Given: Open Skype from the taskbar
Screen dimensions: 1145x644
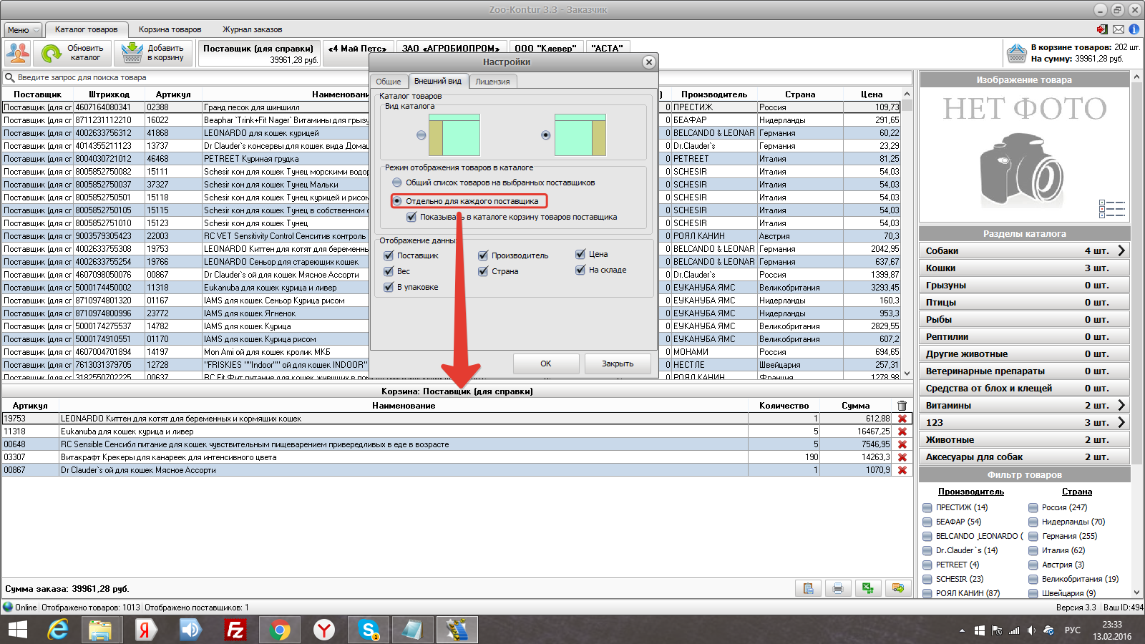Looking at the screenshot, I should point(369,630).
